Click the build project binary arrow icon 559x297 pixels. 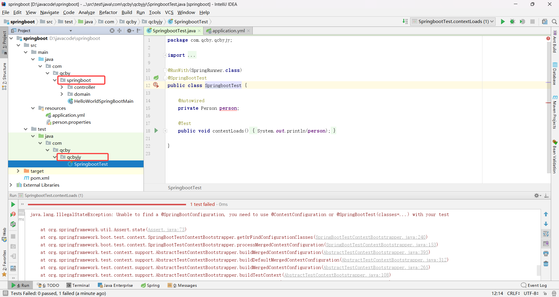(405, 22)
